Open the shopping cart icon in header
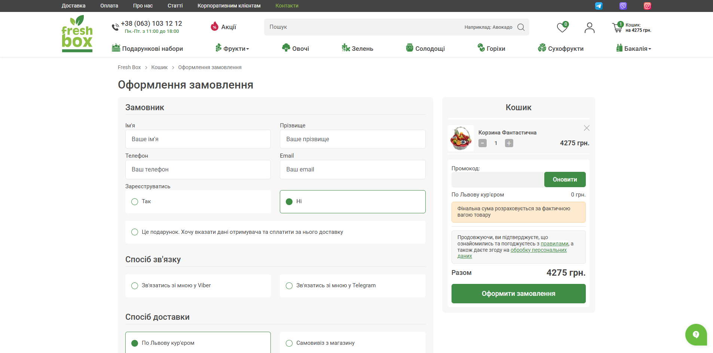The image size is (713, 353). click(617, 27)
